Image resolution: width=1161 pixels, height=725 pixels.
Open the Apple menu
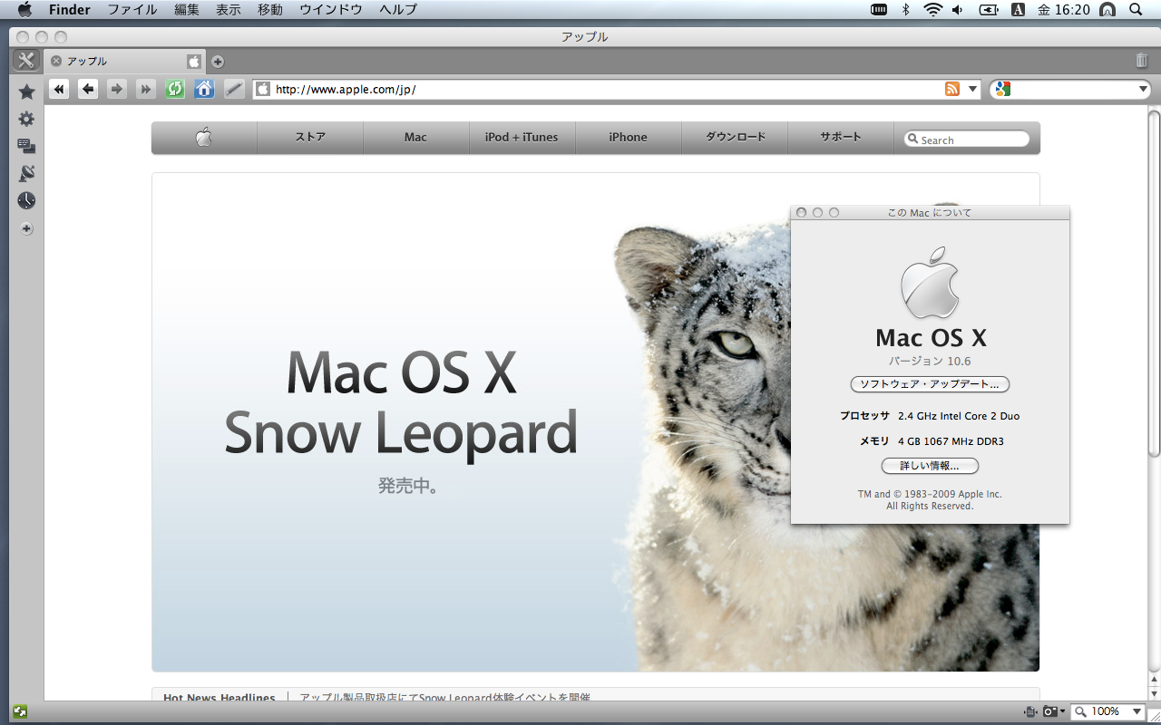pos(24,10)
